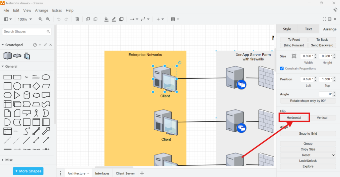Expand the Misc shapes section
Screen dimensions: 340x177
(3, 160)
